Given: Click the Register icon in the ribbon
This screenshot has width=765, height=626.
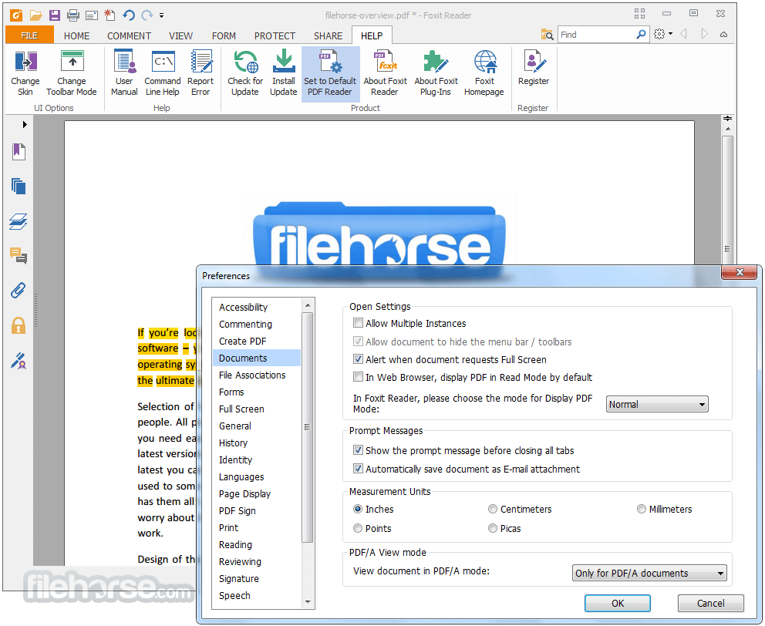Looking at the screenshot, I should click(x=534, y=69).
